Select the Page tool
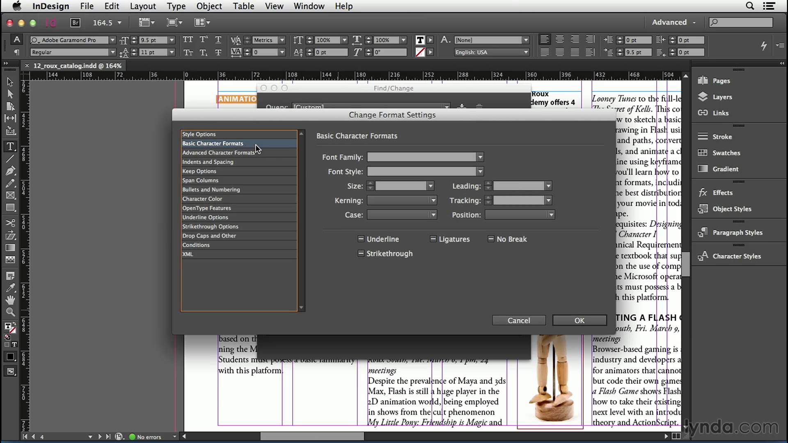 tap(10, 106)
